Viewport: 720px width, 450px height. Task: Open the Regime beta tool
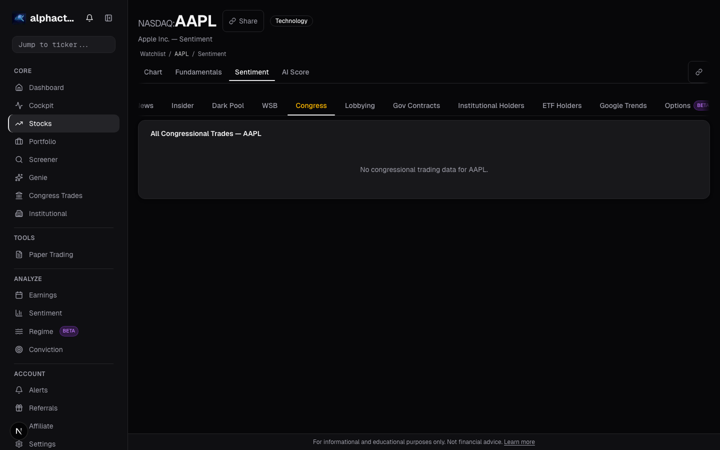pyautogui.click(x=41, y=331)
